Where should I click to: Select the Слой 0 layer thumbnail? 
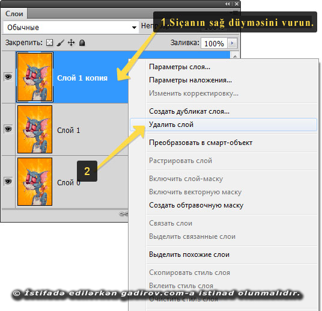coord(35,182)
